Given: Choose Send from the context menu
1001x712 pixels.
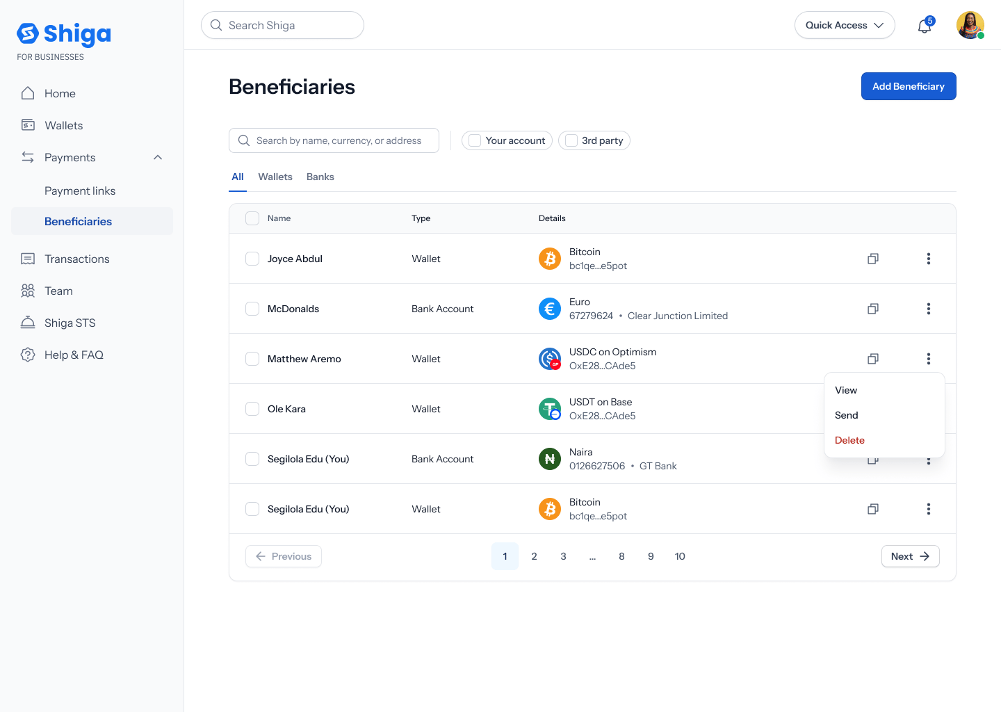Looking at the screenshot, I should (884, 415).
